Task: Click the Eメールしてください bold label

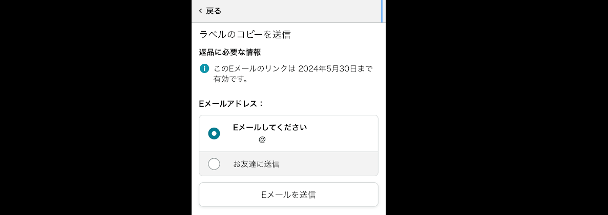Action: [x=270, y=127]
